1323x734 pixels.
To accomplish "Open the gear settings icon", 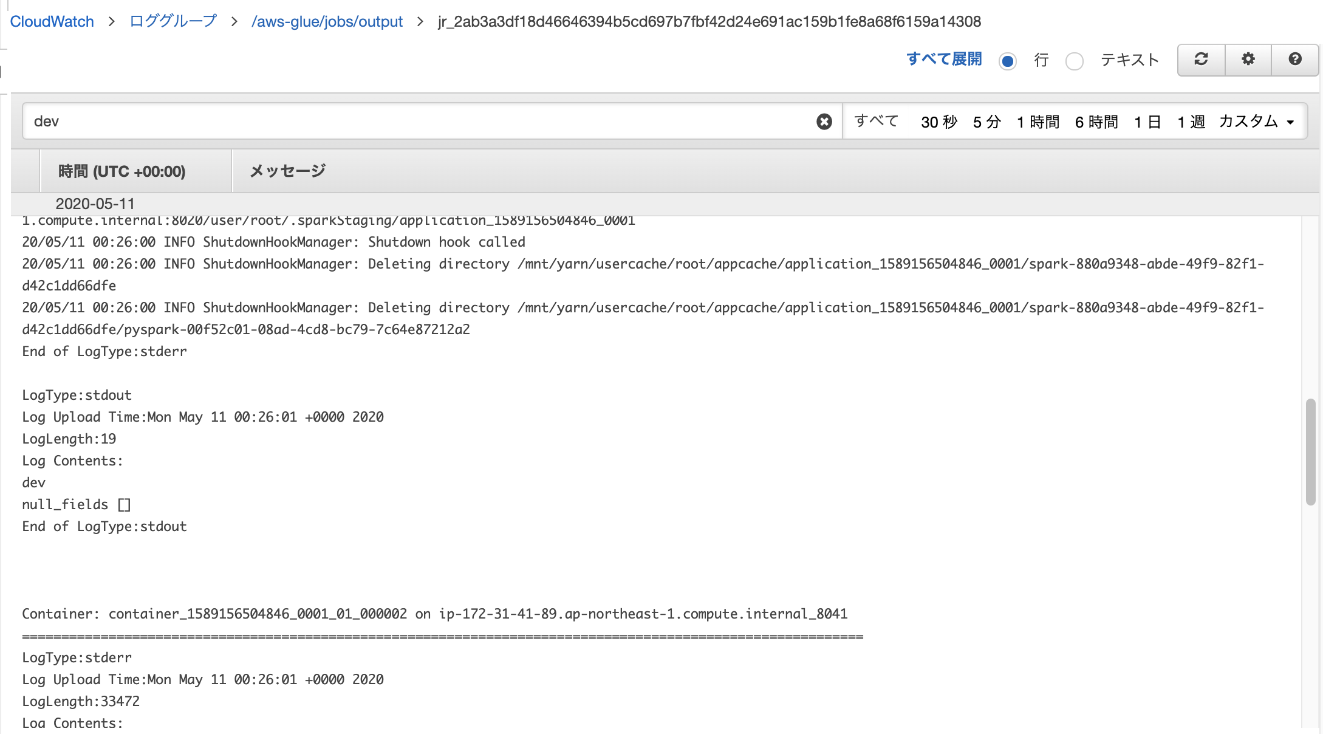I will pos(1248,60).
